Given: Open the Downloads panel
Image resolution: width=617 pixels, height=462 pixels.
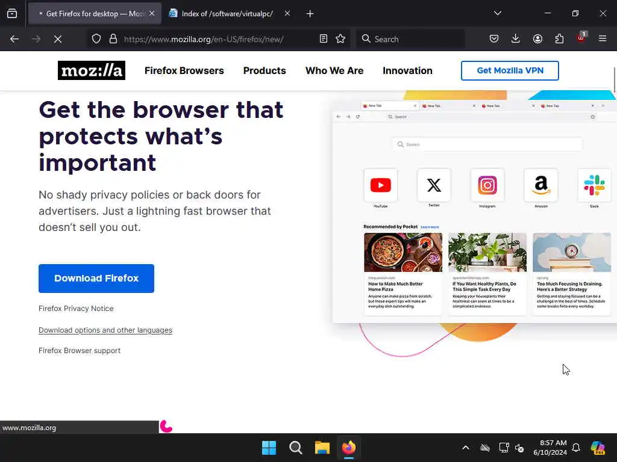Looking at the screenshot, I should tap(516, 39).
